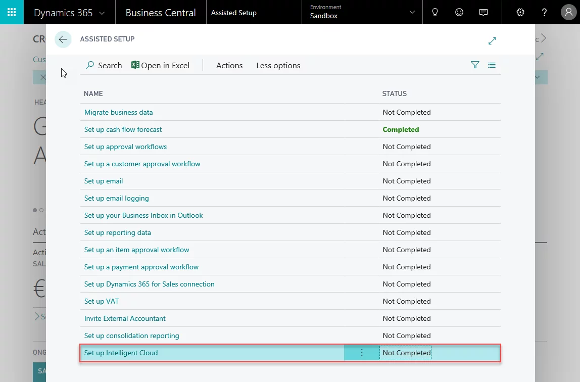Switch list layout using the view icon
This screenshot has width=580, height=382.
tap(492, 65)
